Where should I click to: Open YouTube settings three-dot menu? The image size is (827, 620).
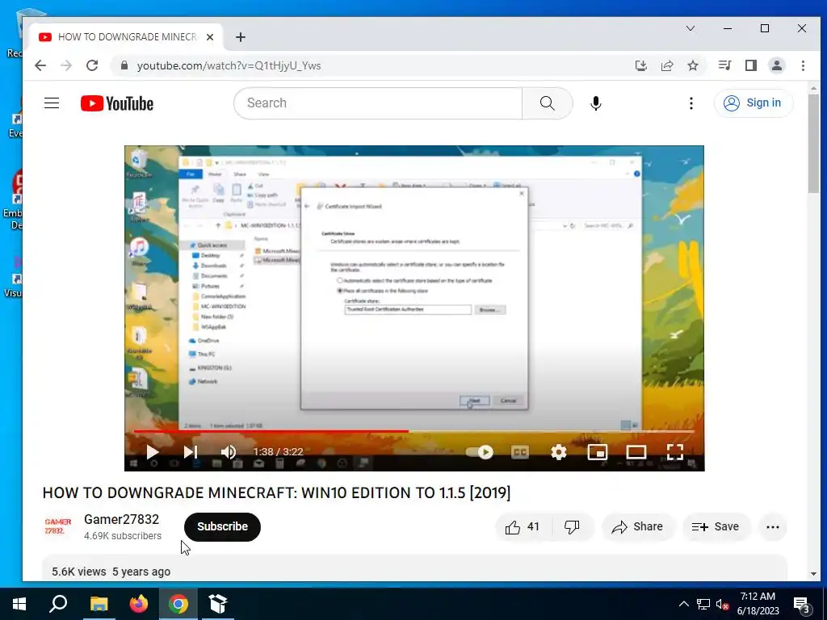click(691, 103)
